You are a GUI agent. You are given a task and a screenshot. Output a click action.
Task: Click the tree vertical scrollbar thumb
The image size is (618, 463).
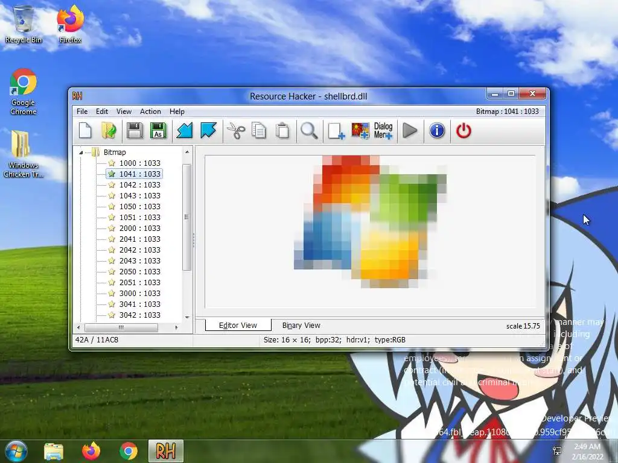pyautogui.click(x=187, y=217)
